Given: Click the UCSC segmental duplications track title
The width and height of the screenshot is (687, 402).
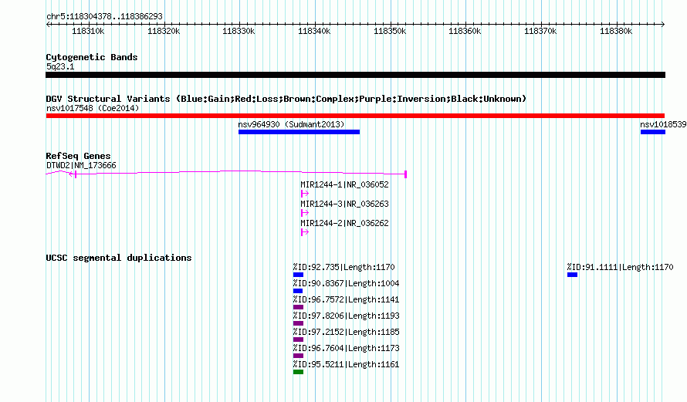Looking at the screenshot, I should (x=119, y=258).
